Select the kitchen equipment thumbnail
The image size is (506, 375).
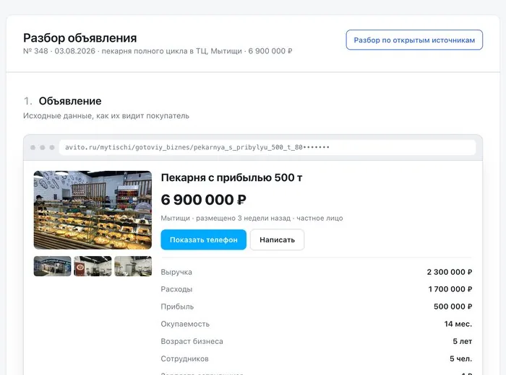point(133,266)
